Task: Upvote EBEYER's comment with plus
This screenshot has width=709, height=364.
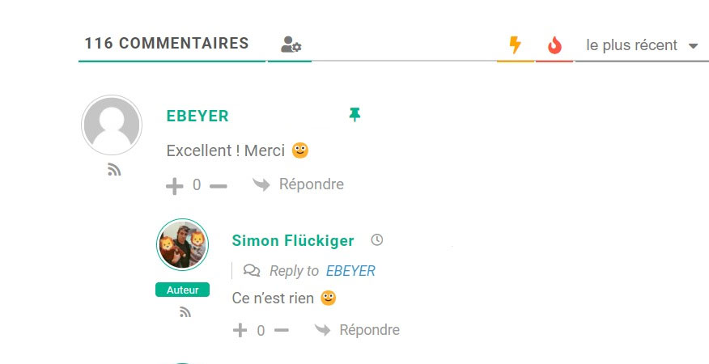Action: tap(175, 186)
